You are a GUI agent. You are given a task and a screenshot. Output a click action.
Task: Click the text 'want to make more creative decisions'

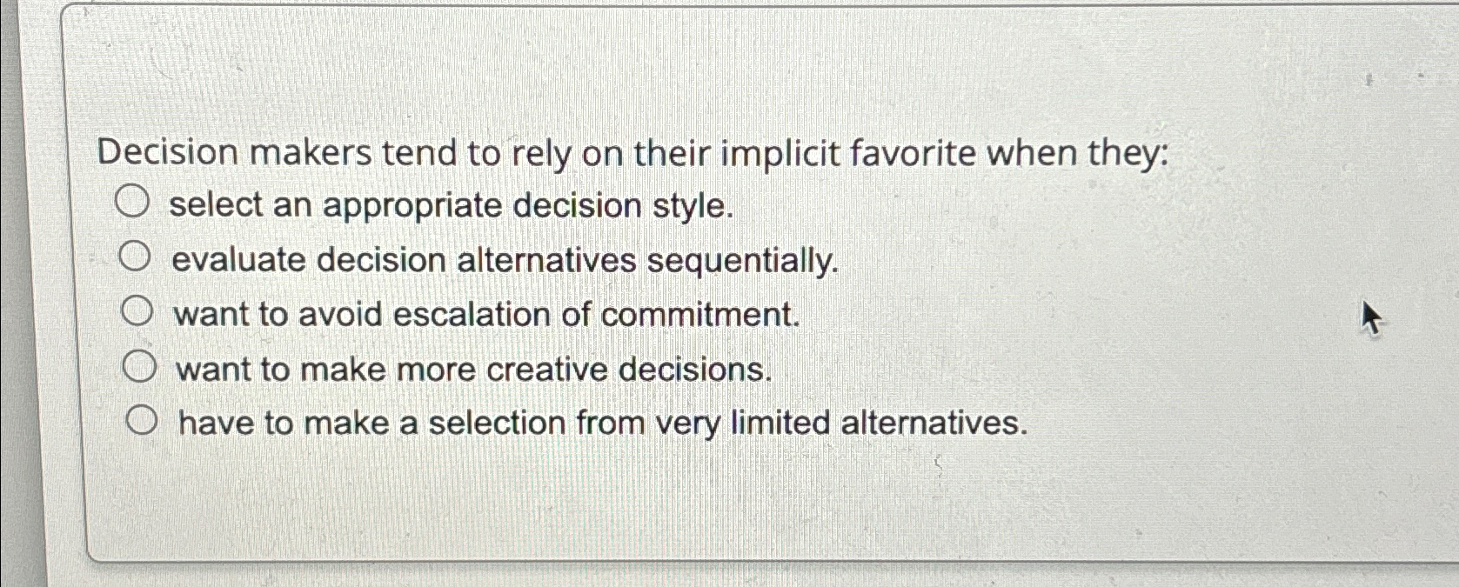point(474,369)
